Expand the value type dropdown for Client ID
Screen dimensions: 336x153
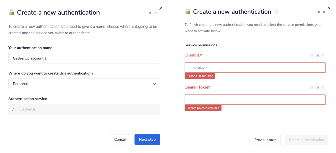pyautogui.click(x=320, y=56)
